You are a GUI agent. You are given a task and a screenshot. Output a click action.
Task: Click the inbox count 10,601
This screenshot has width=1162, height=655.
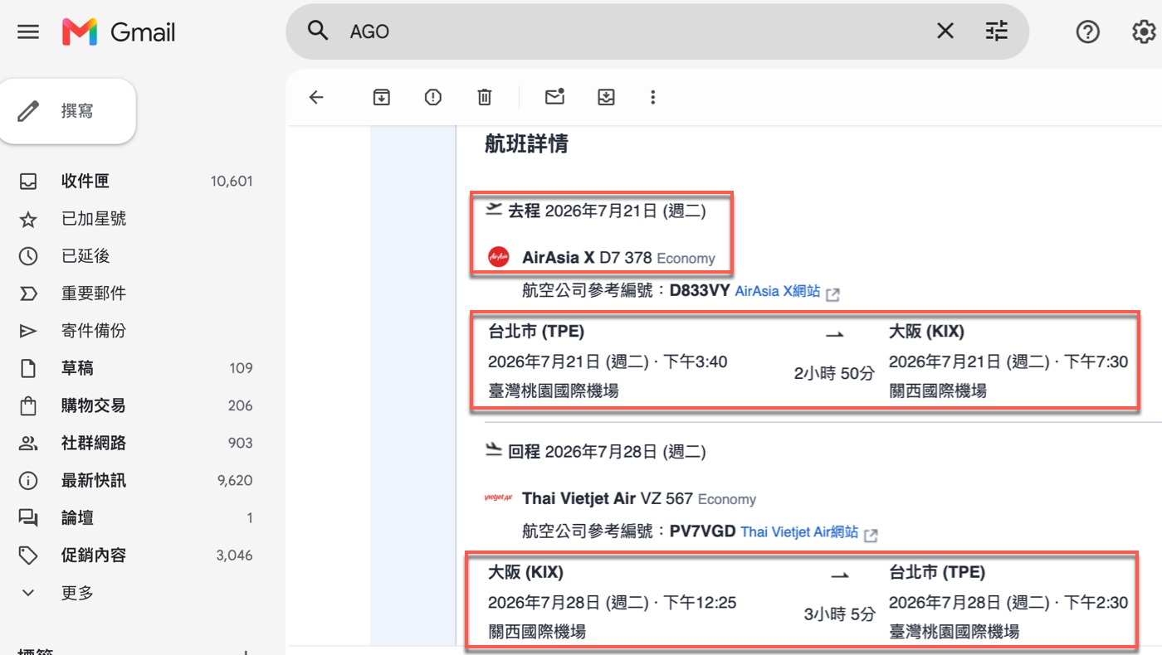[x=232, y=181]
